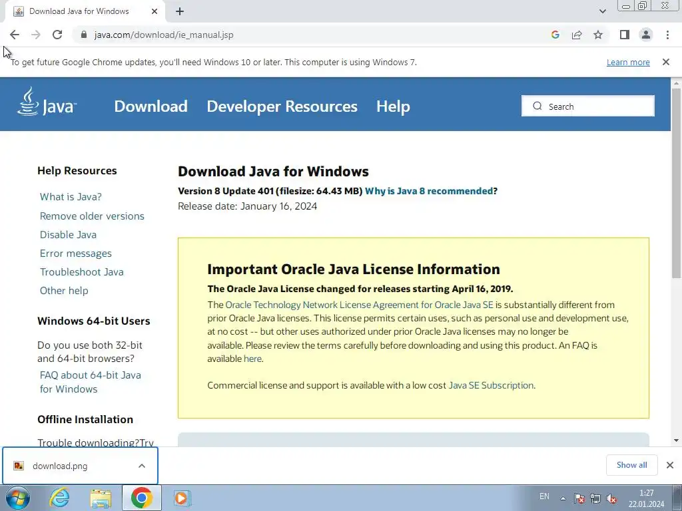Click the address bar URL text
This screenshot has height=511, width=682.
point(164,35)
